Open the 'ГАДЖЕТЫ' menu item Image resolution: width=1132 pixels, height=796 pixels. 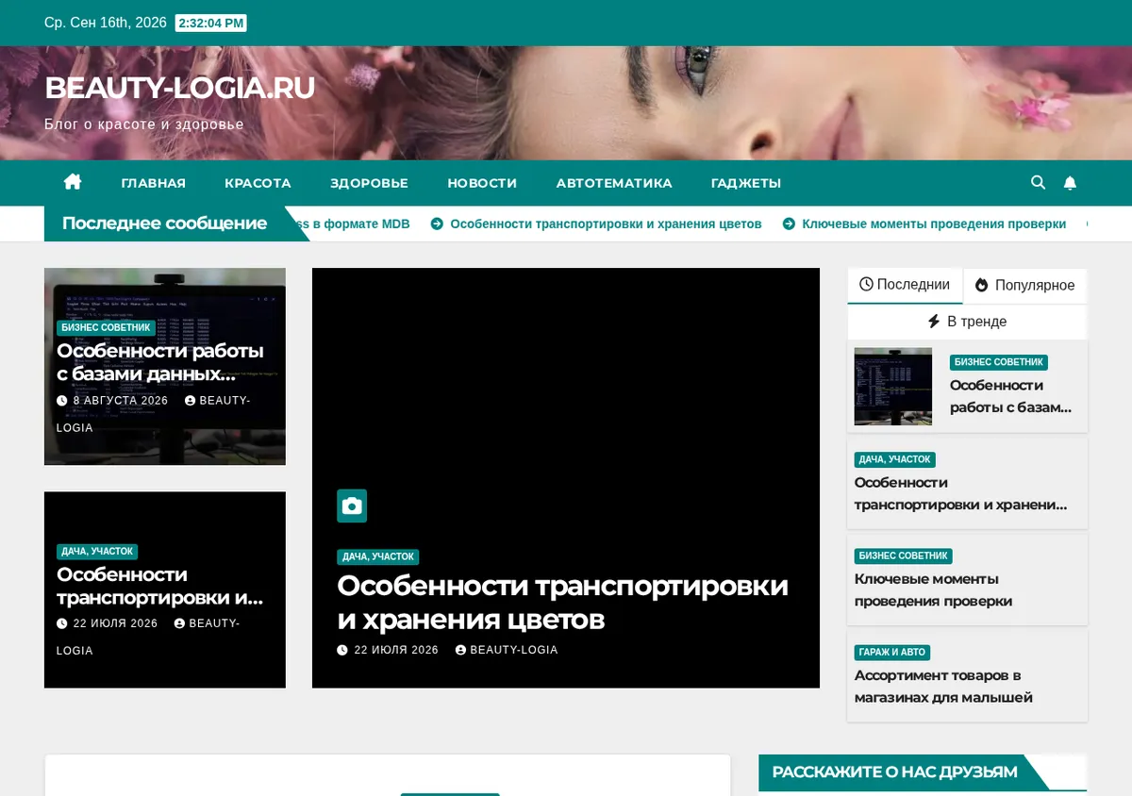coord(746,183)
